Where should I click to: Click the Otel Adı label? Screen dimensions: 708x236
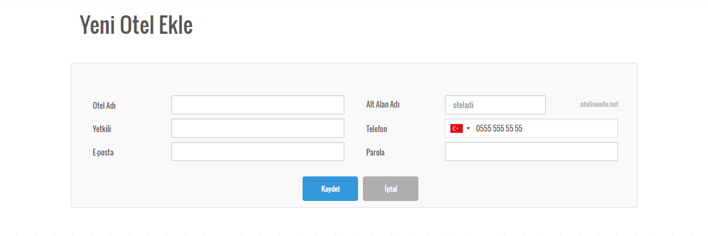point(104,106)
